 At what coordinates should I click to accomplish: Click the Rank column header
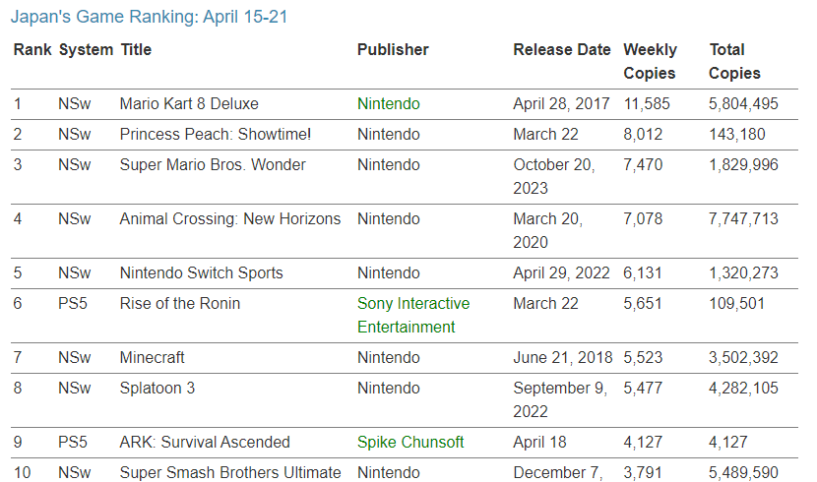(32, 49)
